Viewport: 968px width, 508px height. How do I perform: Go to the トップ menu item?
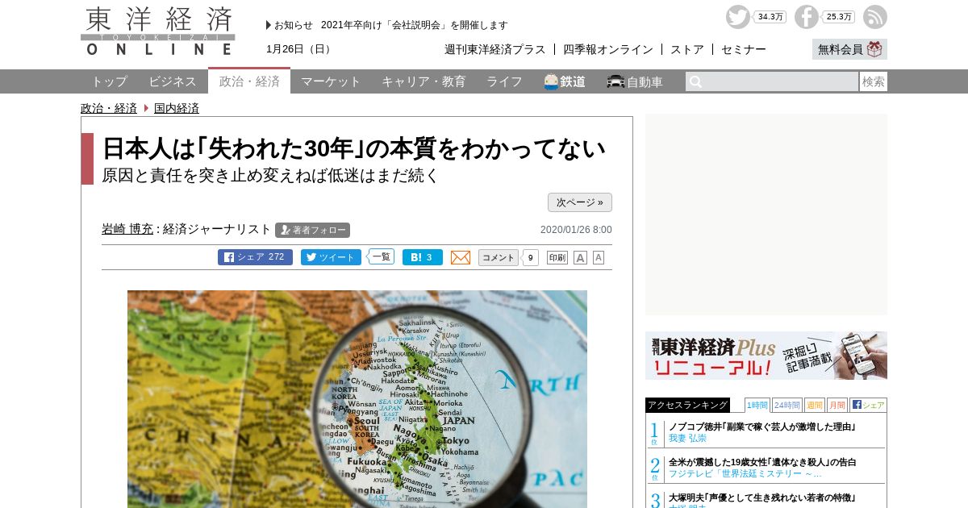coord(109,81)
